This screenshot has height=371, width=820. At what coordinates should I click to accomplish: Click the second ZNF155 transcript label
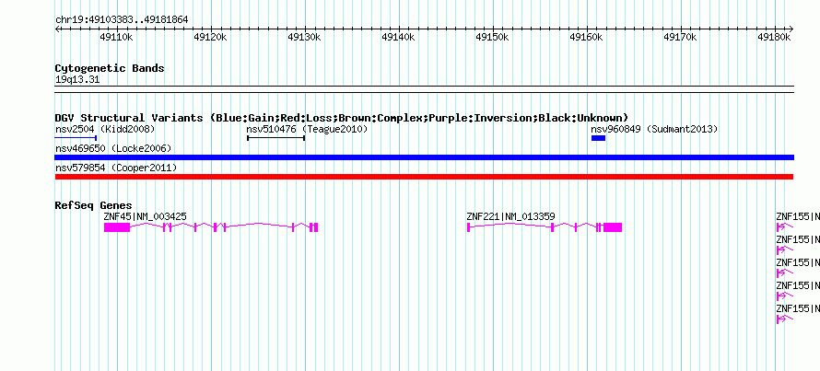pyautogui.click(x=798, y=239)
